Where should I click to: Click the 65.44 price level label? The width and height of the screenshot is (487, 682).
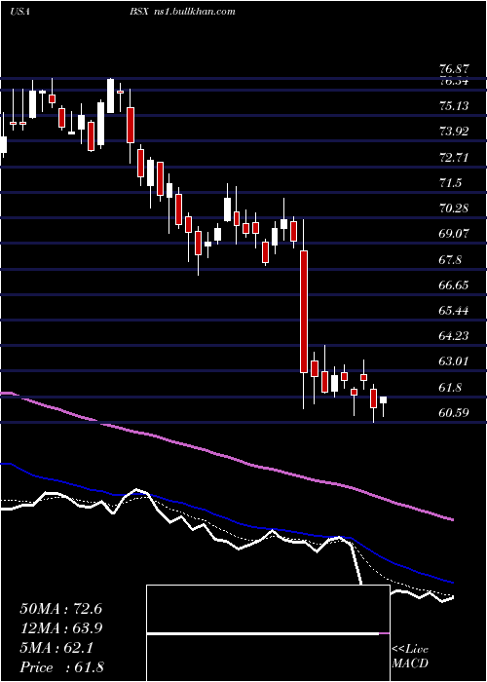click(454, 311)
